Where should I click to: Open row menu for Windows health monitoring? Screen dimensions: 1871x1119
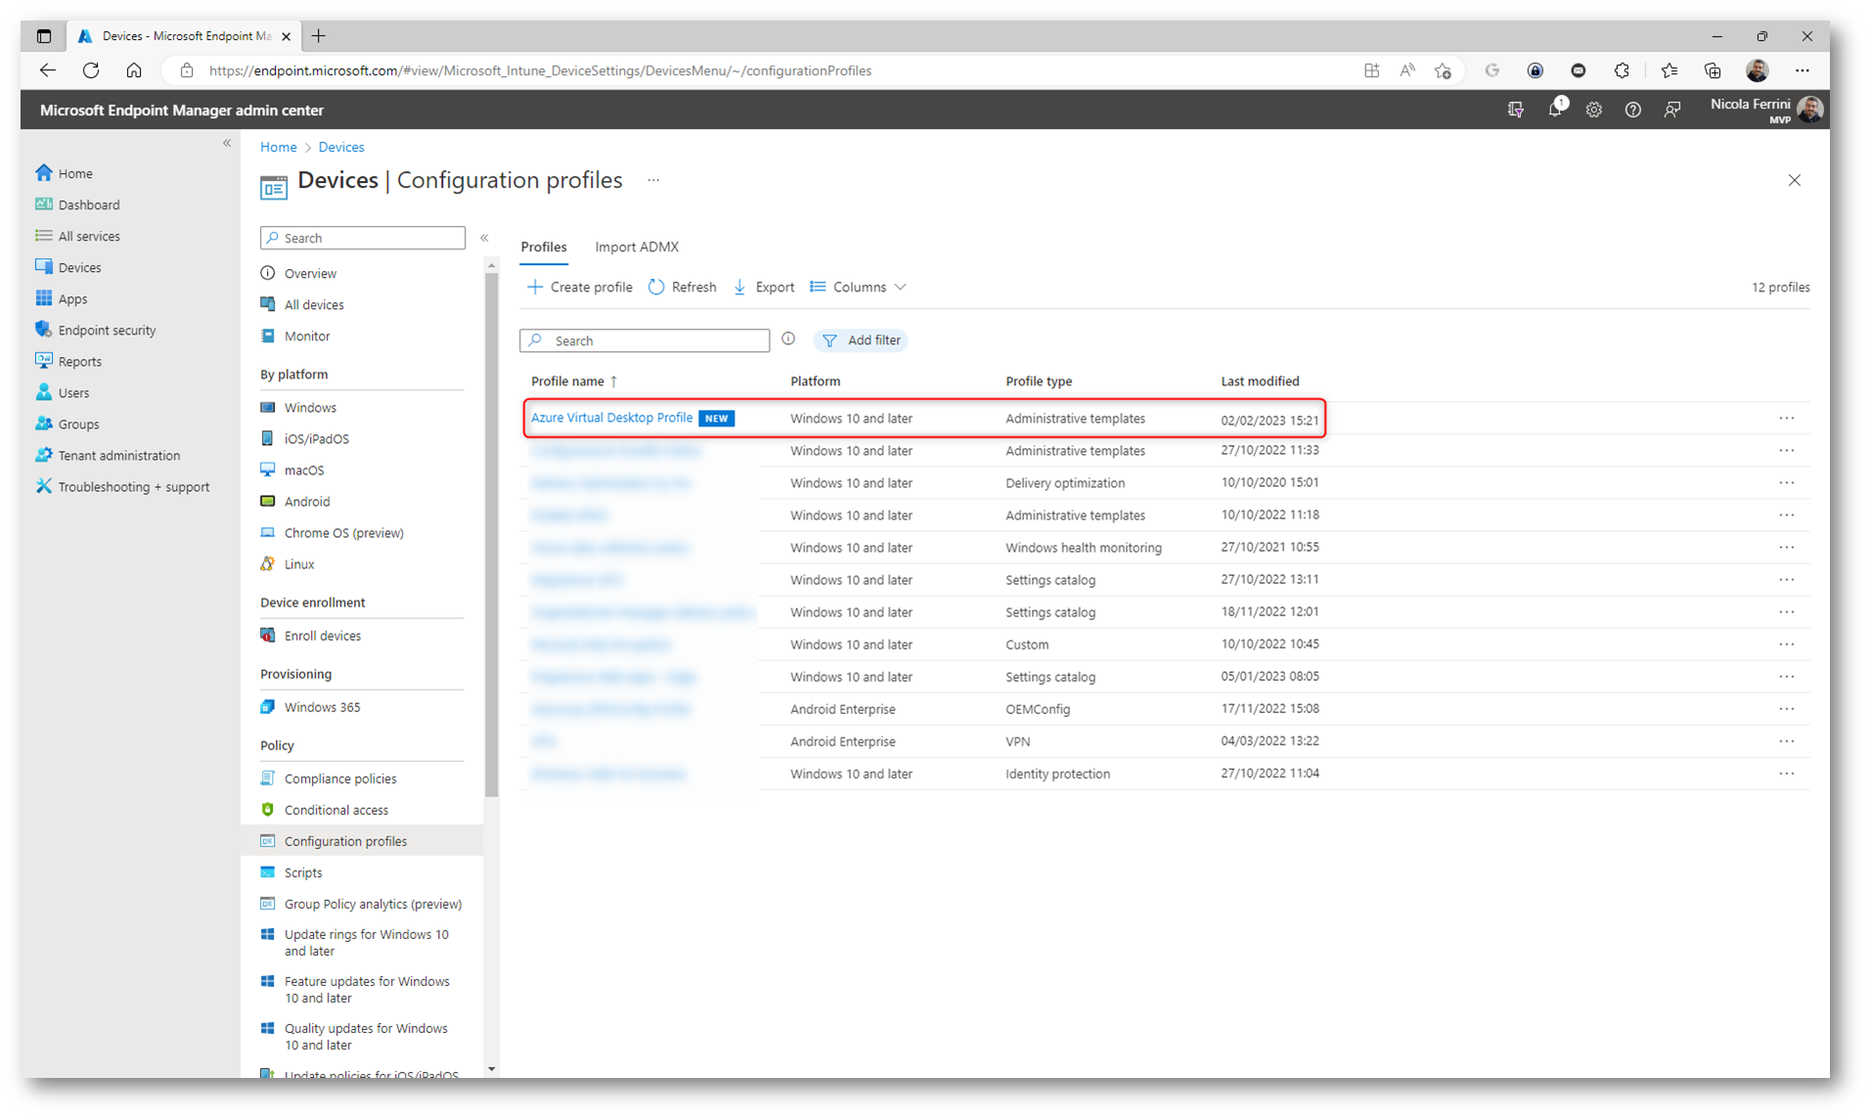coord(1787,548)
